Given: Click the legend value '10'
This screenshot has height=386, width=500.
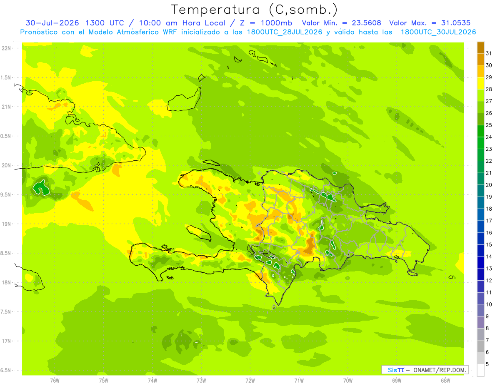Looking at the screenshot, I should (x=489, y=304).
